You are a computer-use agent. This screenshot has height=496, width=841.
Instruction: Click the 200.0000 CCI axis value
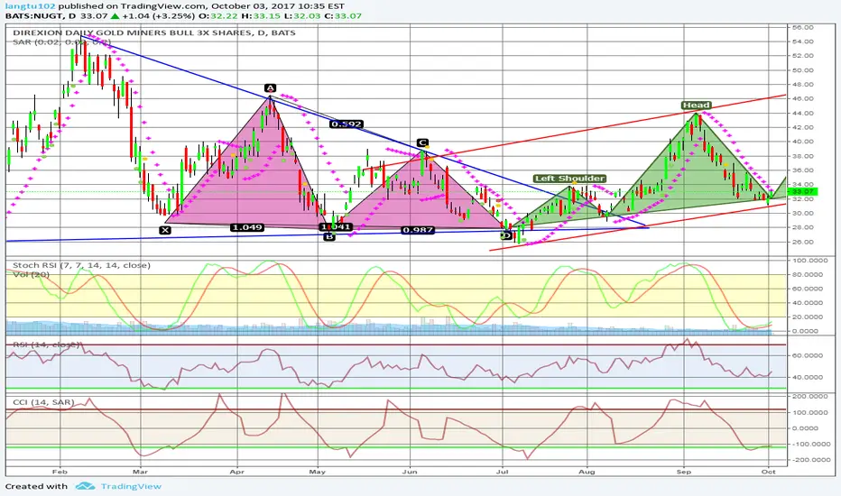click(x=808, y=396)
